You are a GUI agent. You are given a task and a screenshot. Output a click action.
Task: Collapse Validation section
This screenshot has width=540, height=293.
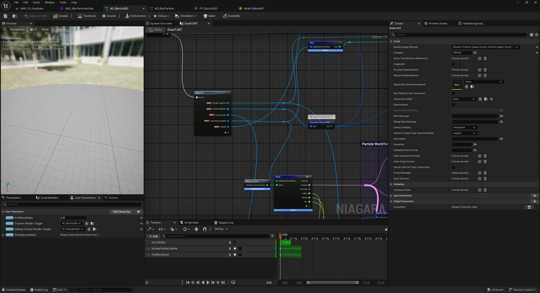[391, 184]
